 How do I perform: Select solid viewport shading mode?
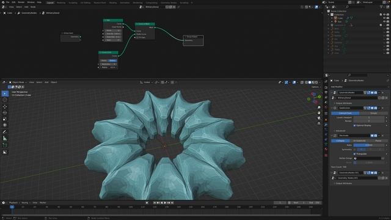tap(310, 82)
